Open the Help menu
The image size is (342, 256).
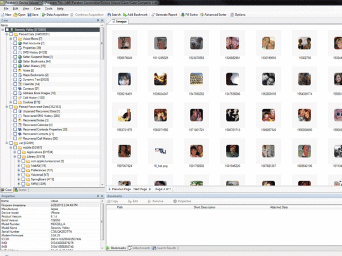click(x=60, y=8)
